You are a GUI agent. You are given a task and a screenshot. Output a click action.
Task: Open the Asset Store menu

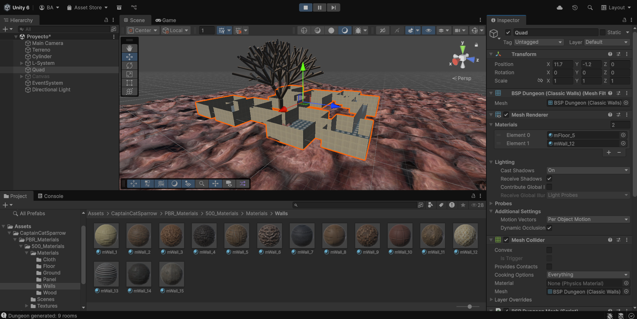tap(87, 8)
